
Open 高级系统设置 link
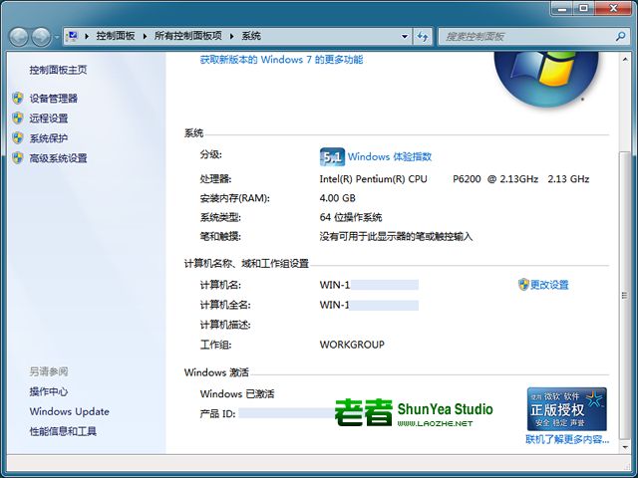[x=58, y=158]
